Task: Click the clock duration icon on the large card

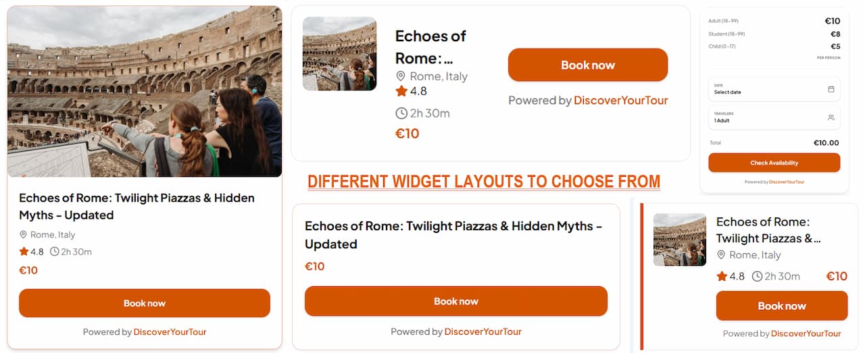Action: click(54, 252)
